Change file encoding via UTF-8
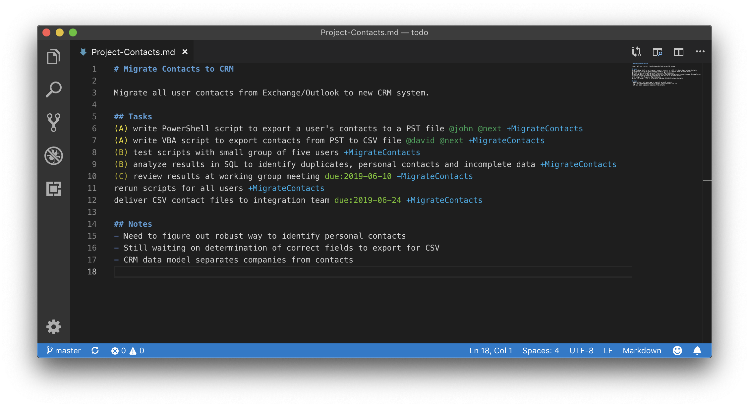This screenshot has height=407, width=749. pos(581,351)
